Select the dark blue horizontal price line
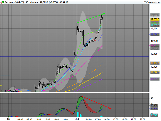 pyautogui.click(x=75, y=56)
